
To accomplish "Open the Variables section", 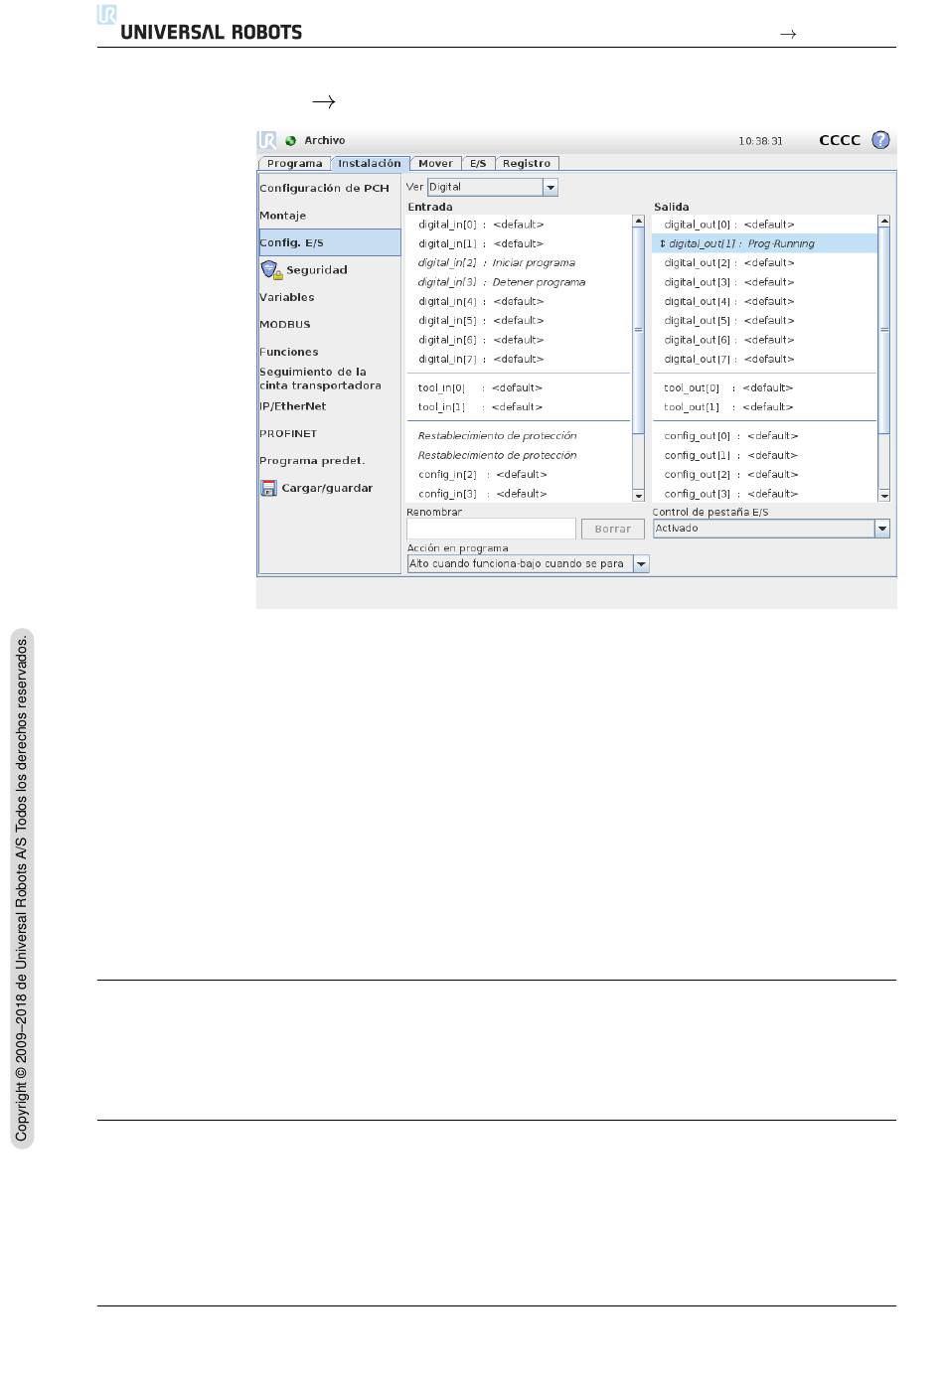I will click(287, 297).
